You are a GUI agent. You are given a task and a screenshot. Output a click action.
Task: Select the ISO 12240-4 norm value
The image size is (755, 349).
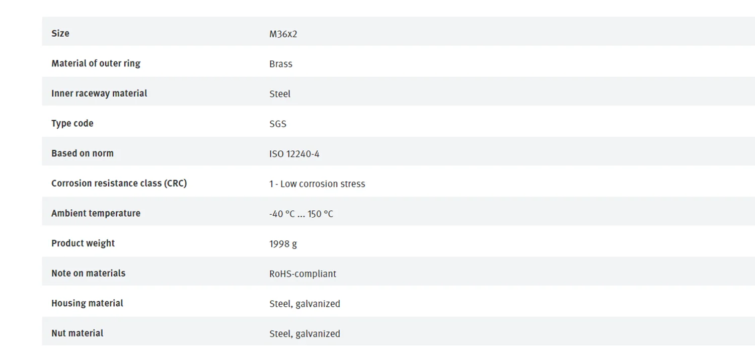(294, 154)
